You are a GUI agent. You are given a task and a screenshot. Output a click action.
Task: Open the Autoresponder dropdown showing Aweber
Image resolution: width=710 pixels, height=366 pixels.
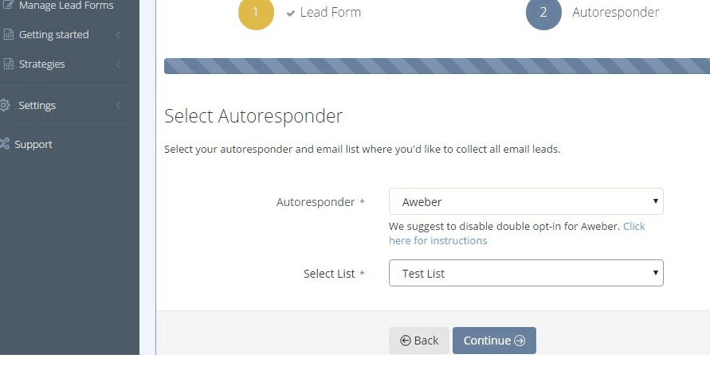526,201
